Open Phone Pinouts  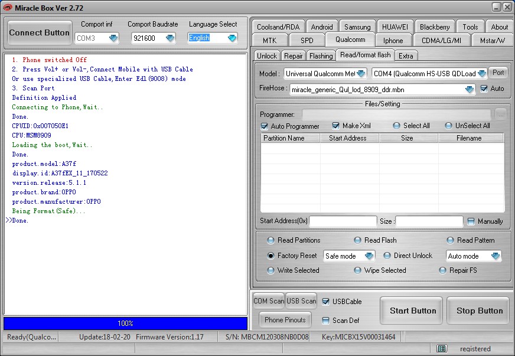pyautogui.click(x=285, y=320)
